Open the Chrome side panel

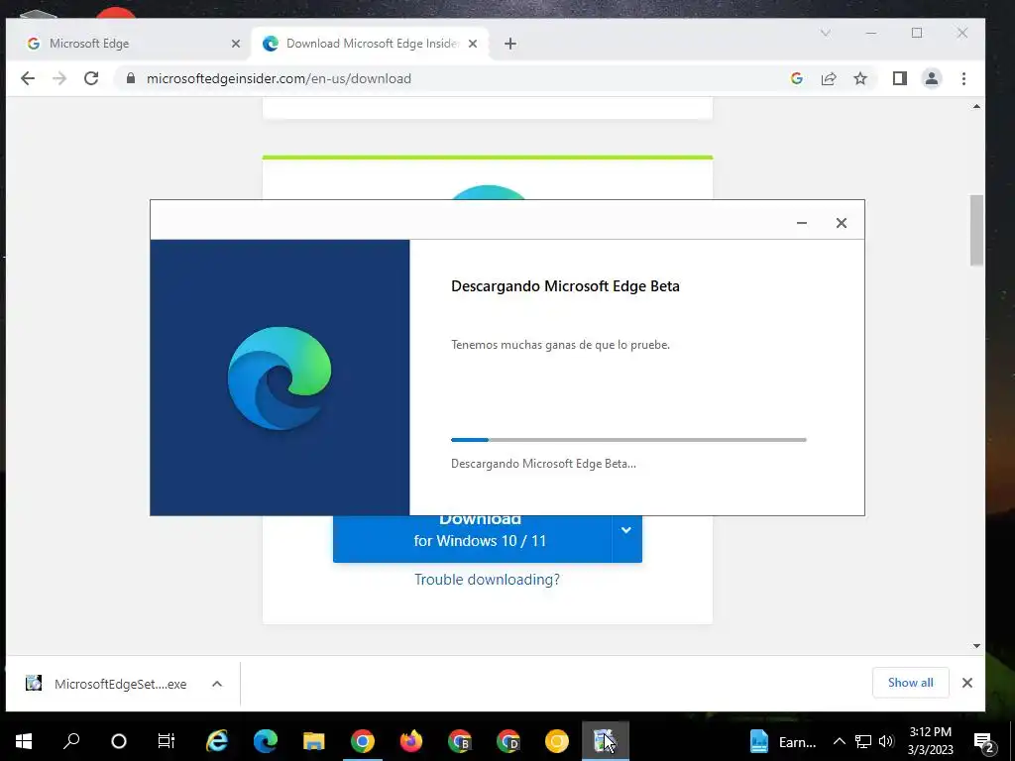pyautogui.click(x=900, y=78)
